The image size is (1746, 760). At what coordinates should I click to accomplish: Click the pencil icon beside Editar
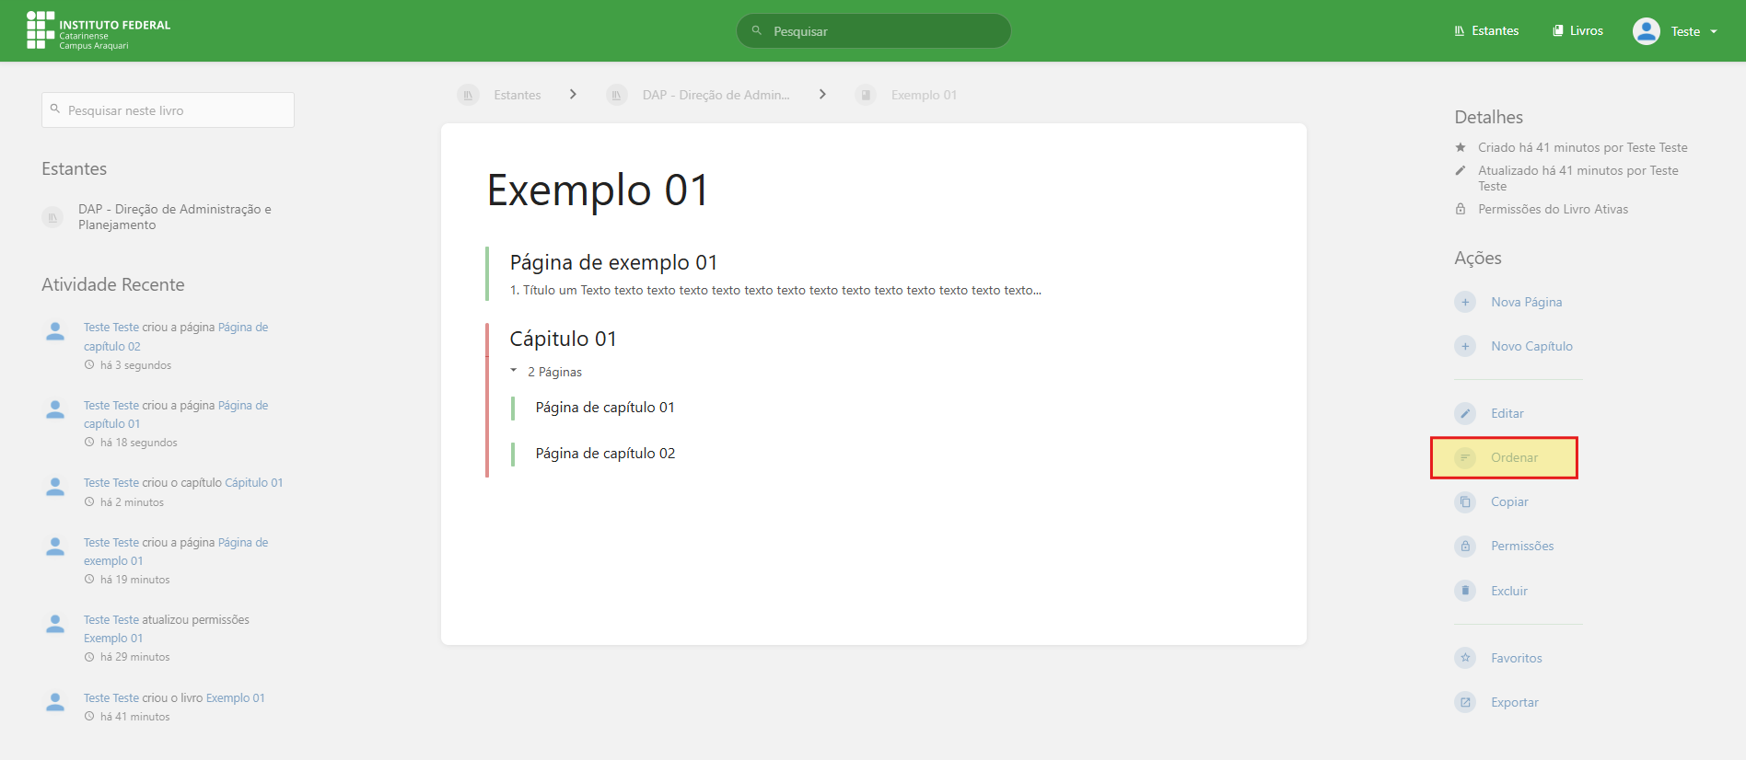pos(1464,413)
